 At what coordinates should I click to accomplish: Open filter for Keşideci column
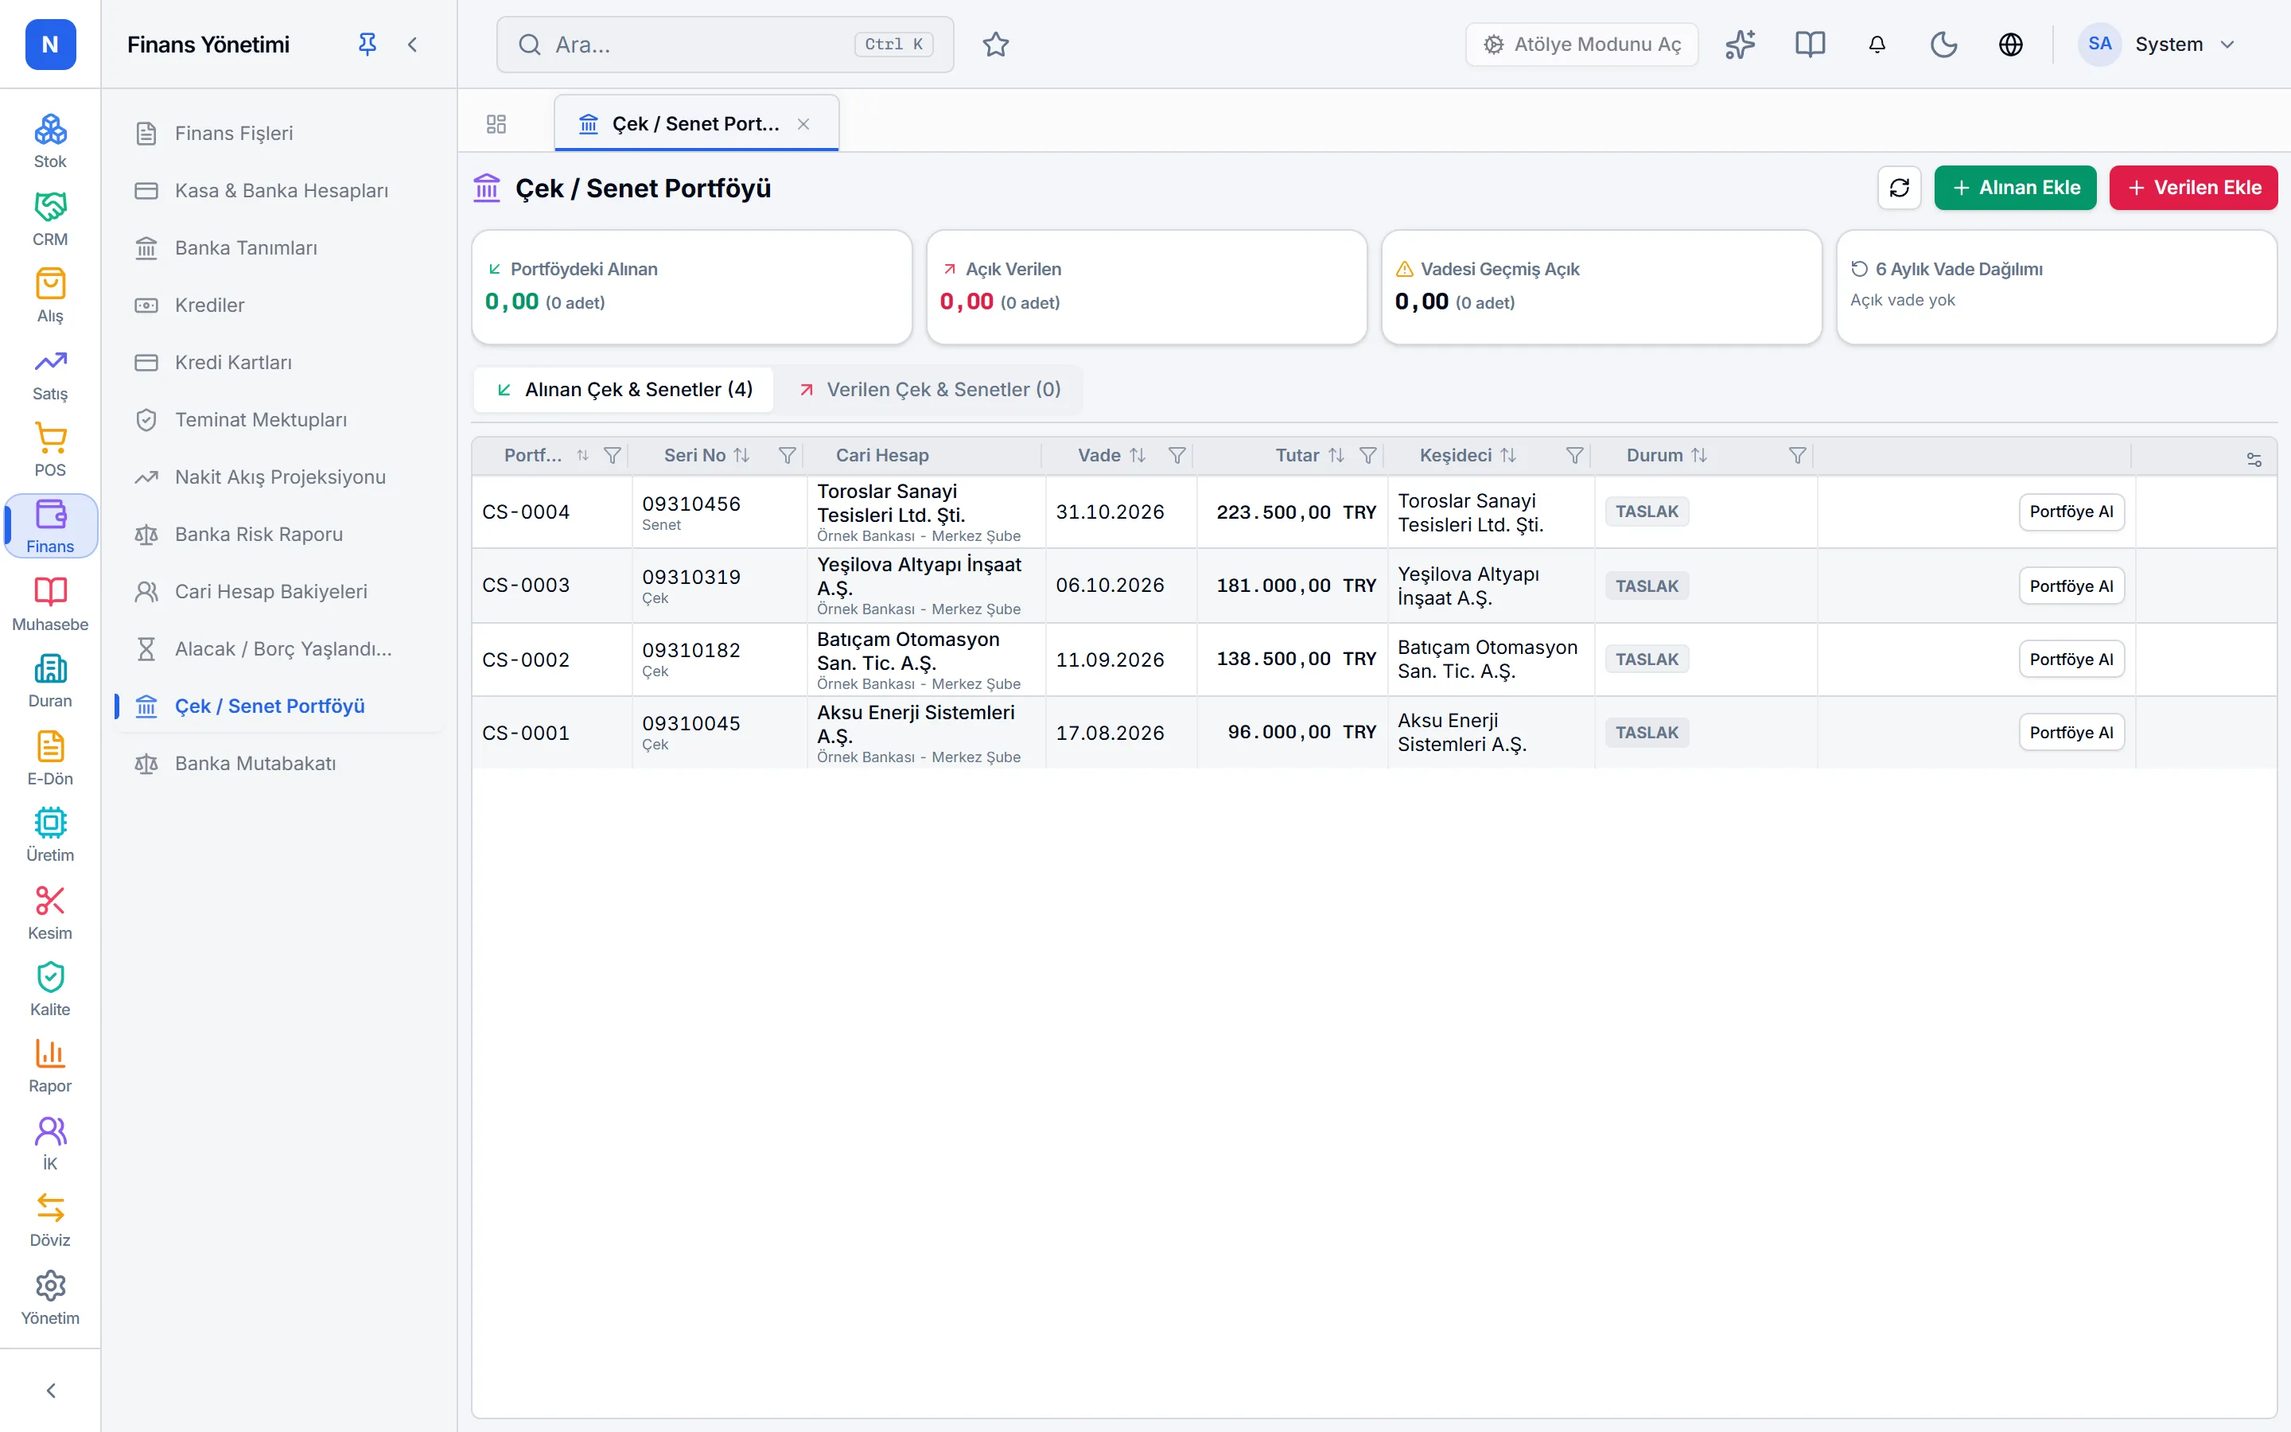coord(1574,456)
